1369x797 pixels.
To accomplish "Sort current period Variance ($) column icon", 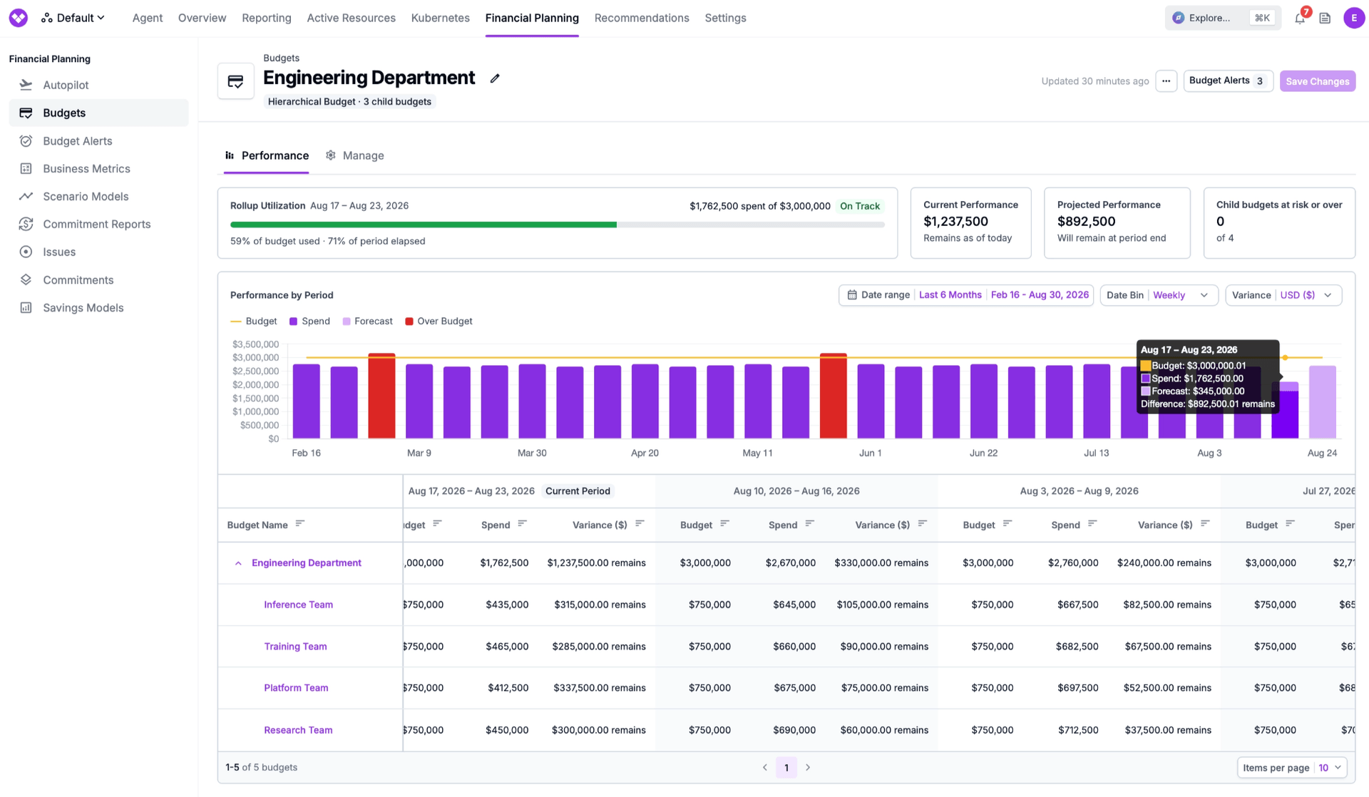I will (x=640, y=524).
